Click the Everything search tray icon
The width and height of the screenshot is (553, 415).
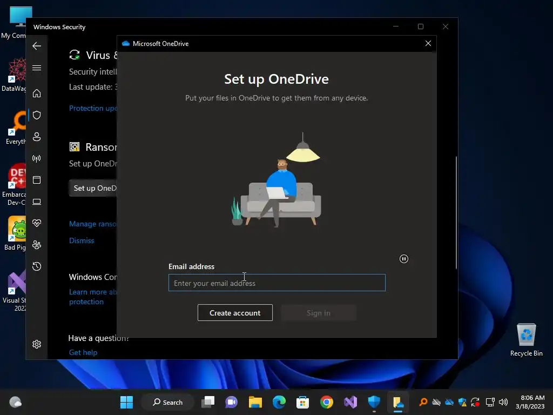coord(423,402)
